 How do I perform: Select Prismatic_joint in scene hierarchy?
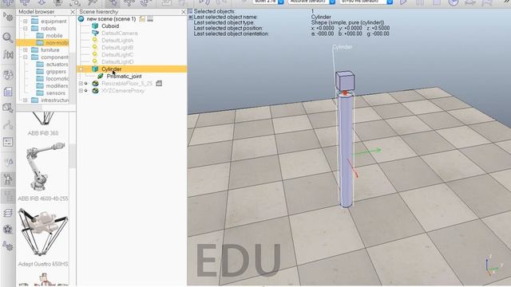coord(125,77)
